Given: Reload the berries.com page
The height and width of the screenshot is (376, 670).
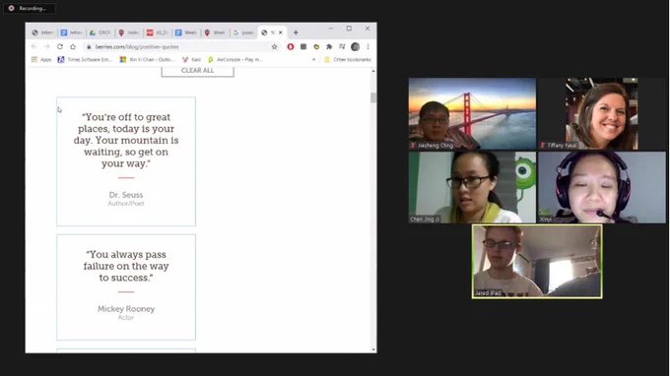Looking at the screenshot, I should coord(60,46).
